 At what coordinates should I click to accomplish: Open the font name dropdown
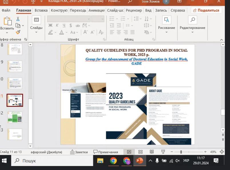click(x=89, y=19)
